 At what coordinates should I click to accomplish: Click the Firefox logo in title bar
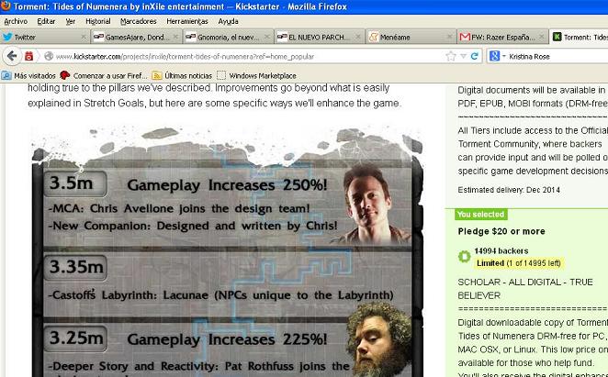click(6, 6)
